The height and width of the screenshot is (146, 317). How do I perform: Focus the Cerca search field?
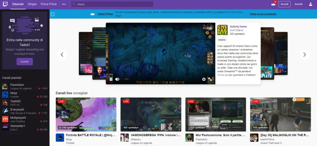point(112,4)
